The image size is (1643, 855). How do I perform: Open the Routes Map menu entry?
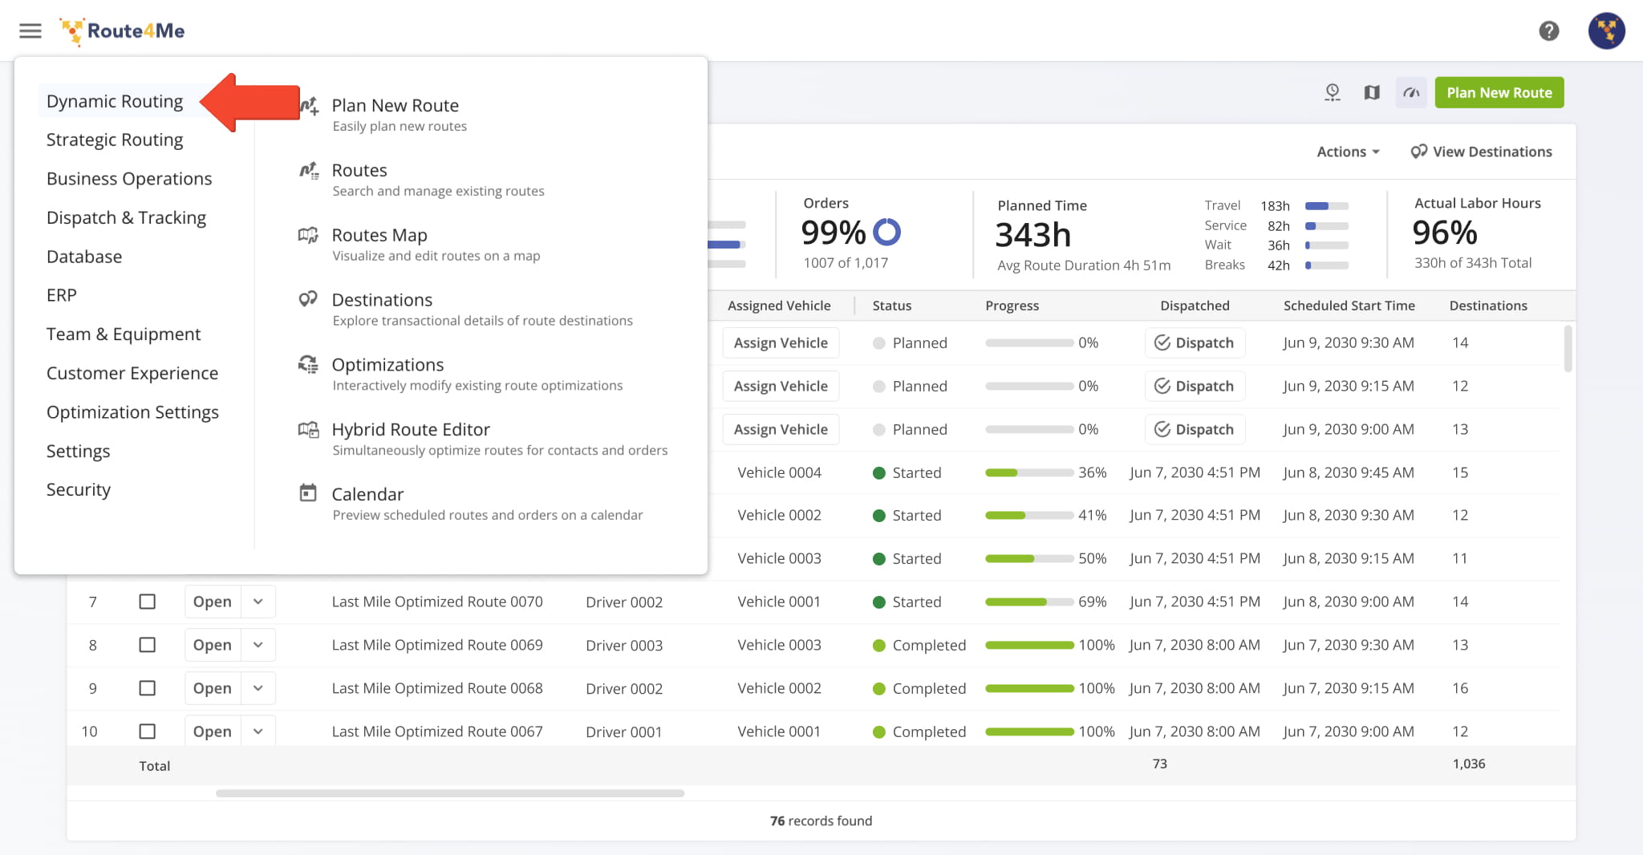click(x=379, y=235)
